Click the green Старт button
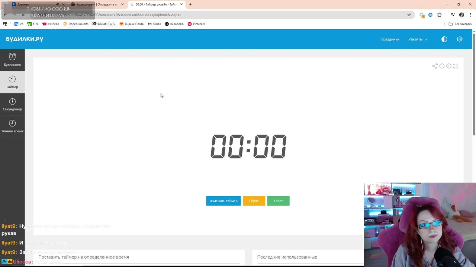This screenshot has width=476, height=267. pos(278,201)
